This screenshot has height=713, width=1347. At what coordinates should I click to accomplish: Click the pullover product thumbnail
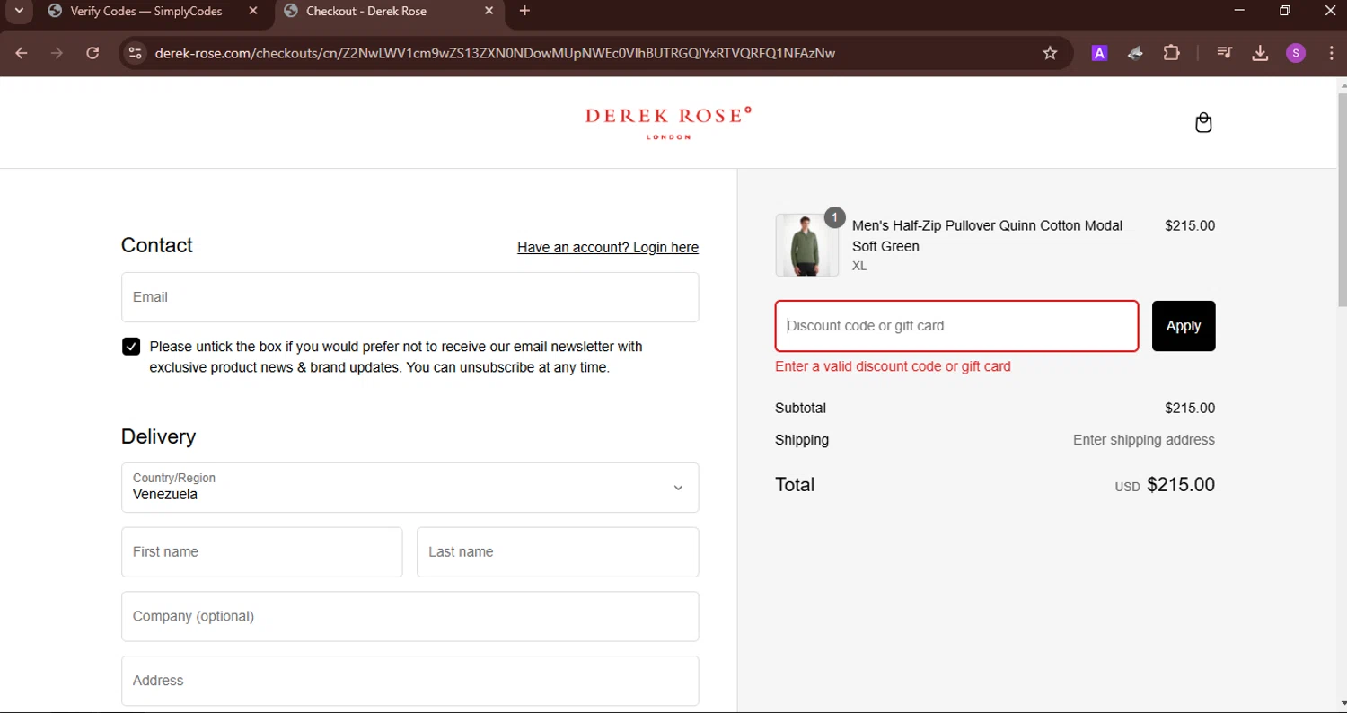[807, 245]
